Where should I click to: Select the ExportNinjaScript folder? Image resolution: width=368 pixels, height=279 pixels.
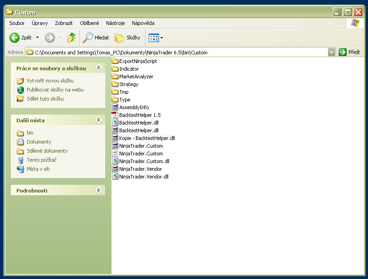(138, 61)
